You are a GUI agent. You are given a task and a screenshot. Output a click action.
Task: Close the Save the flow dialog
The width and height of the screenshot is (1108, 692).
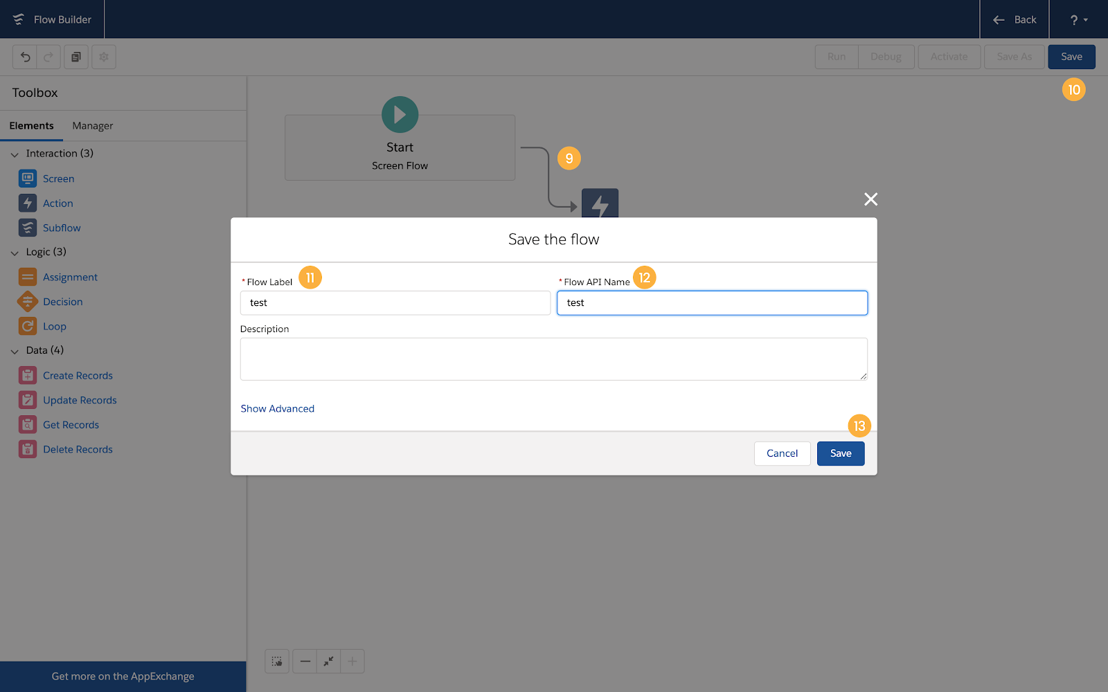tap(870, 199)
